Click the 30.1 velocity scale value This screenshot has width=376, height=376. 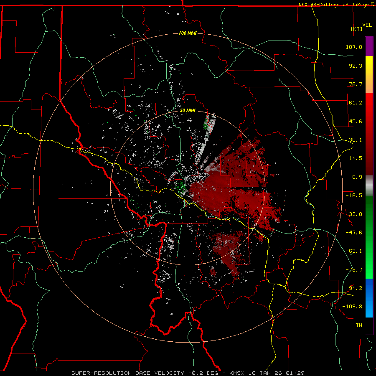click(x=356, y=140)
